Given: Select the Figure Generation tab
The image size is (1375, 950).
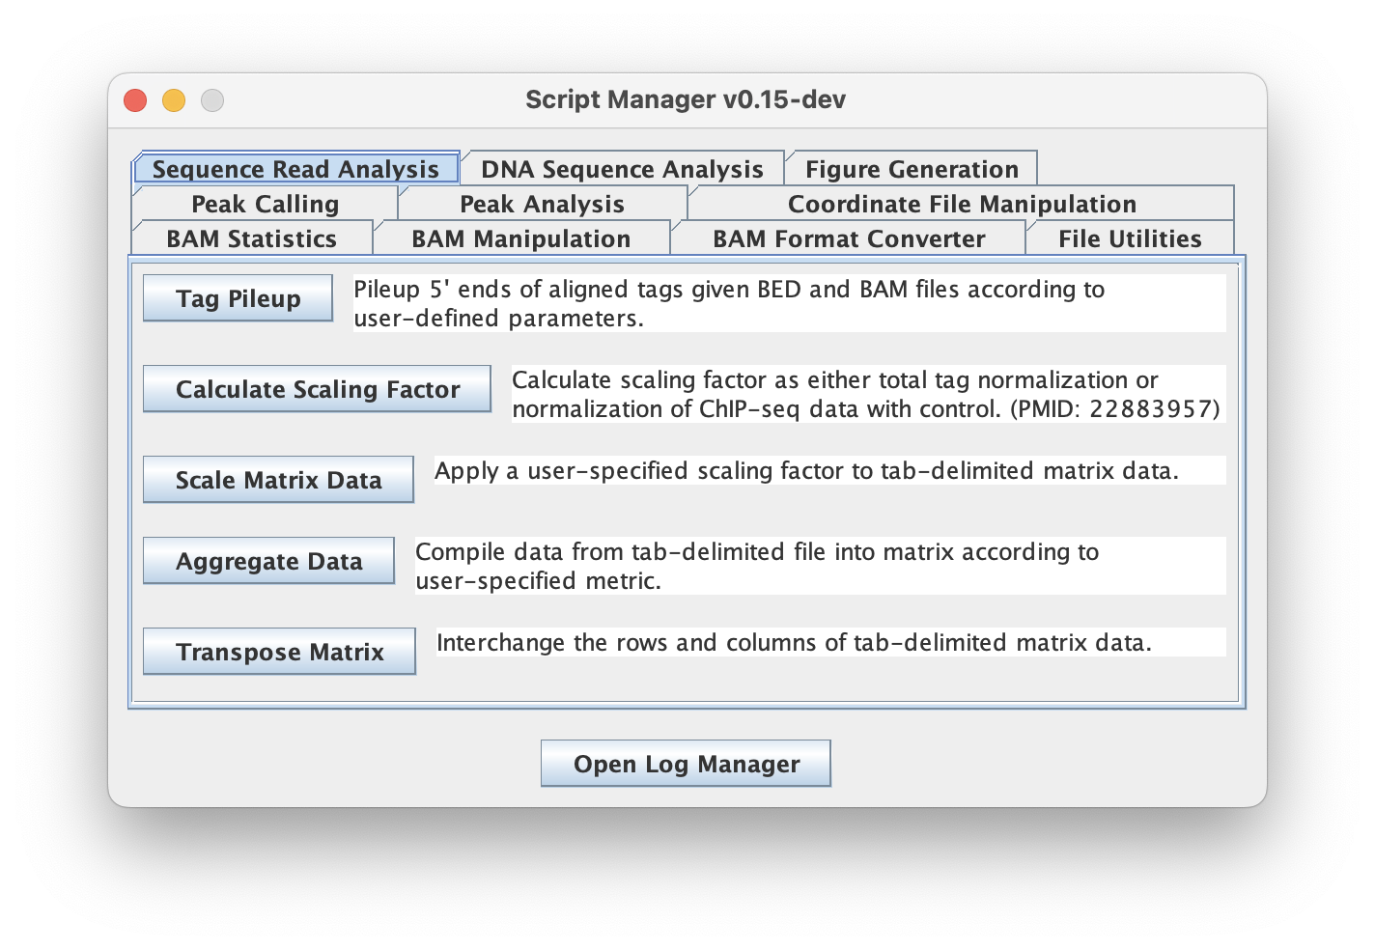Looking at the screenshot, I should tap(912, 169).
